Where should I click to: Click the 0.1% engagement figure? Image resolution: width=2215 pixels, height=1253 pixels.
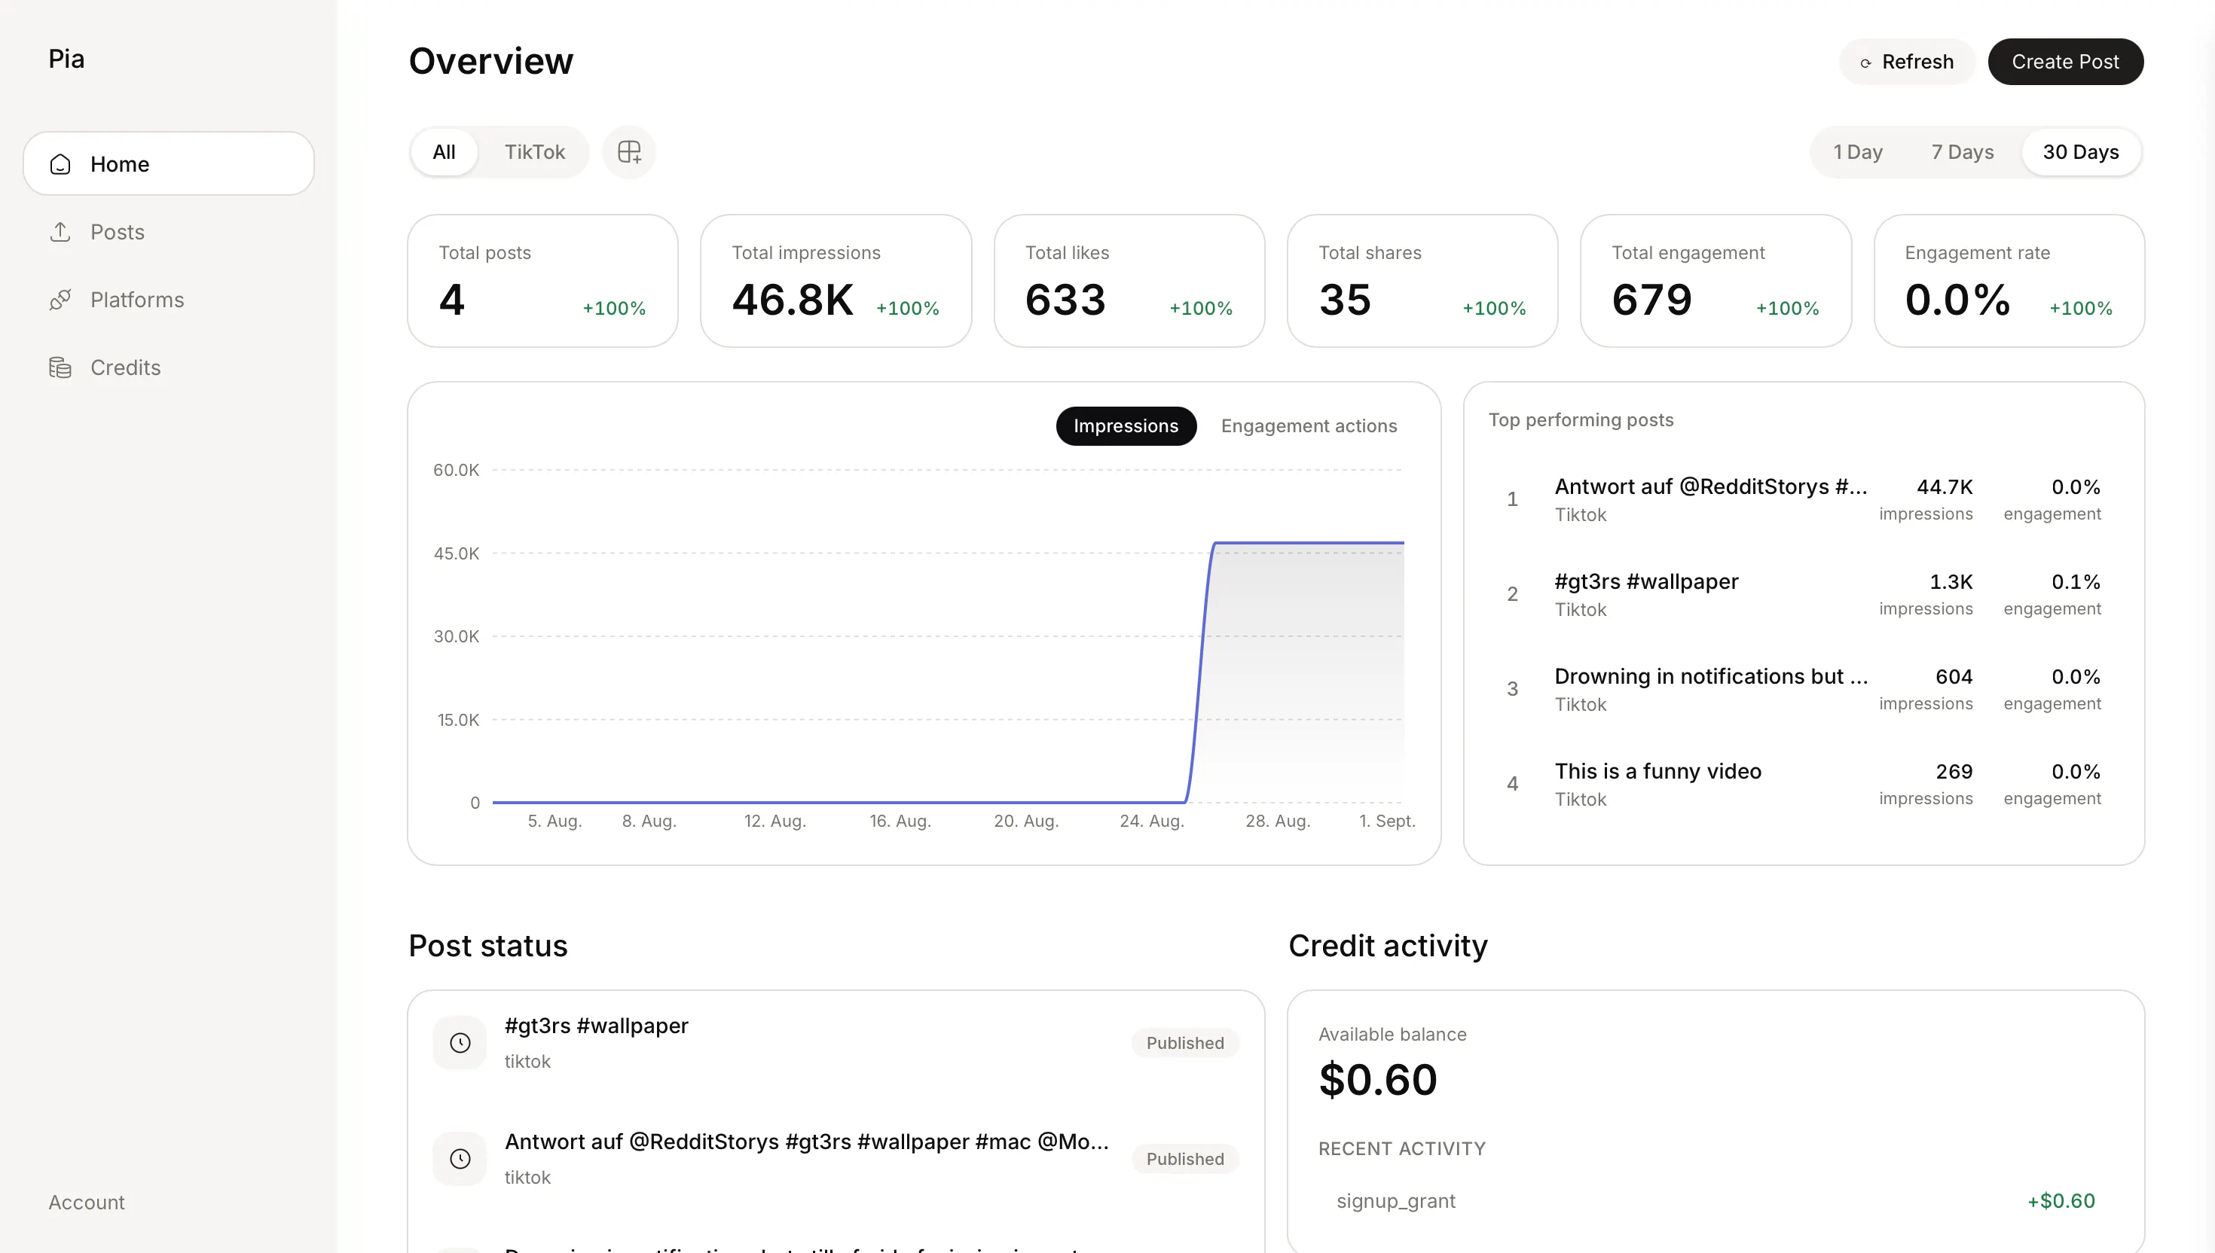coord(2076,582)
